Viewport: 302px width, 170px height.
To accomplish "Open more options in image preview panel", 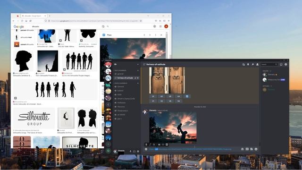I will tap(156, 35).
